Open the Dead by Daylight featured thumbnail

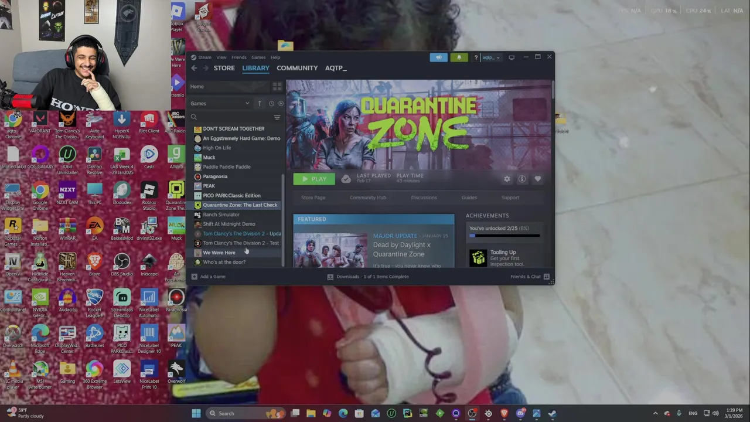tap(330, 250)
